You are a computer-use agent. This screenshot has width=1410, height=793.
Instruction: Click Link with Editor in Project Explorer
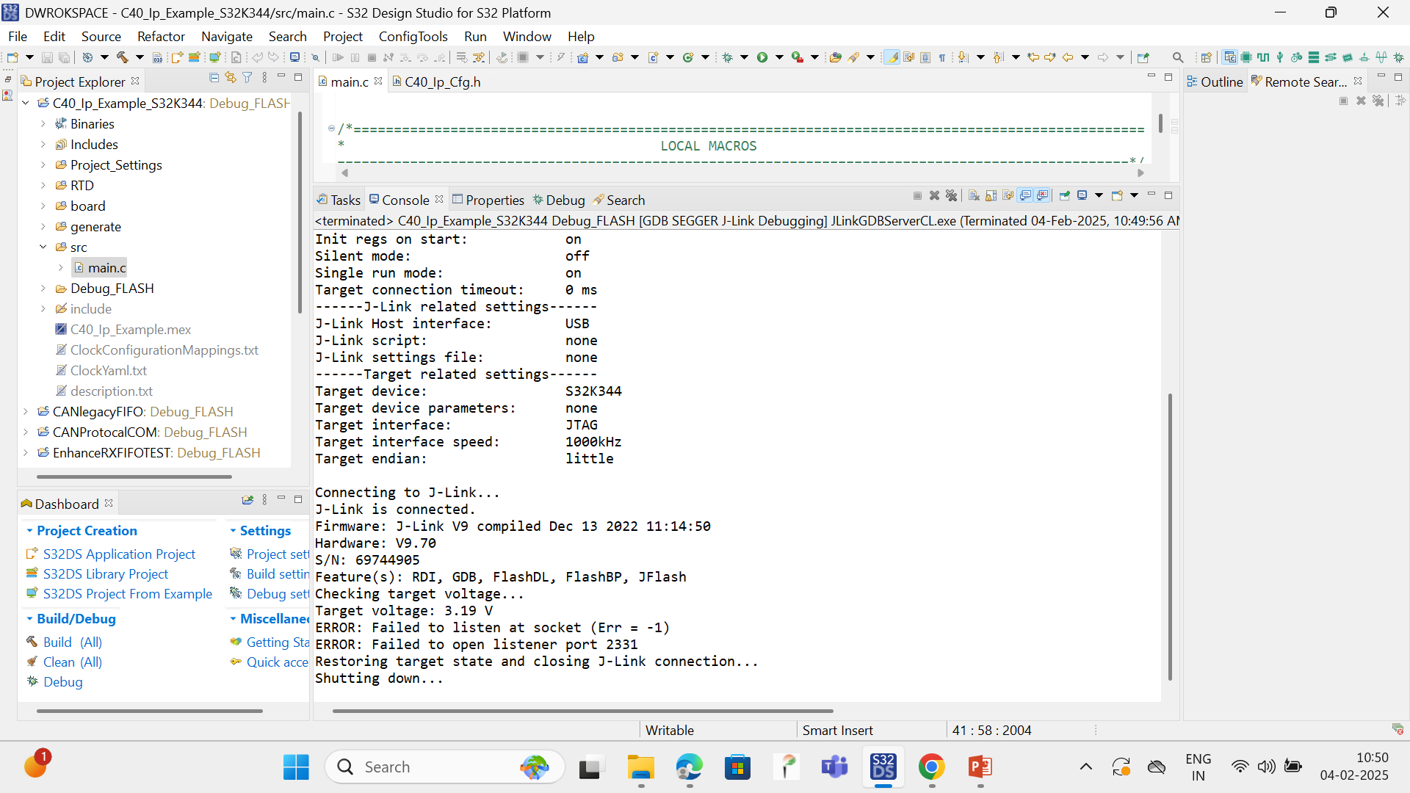click(x=231, y=78)
